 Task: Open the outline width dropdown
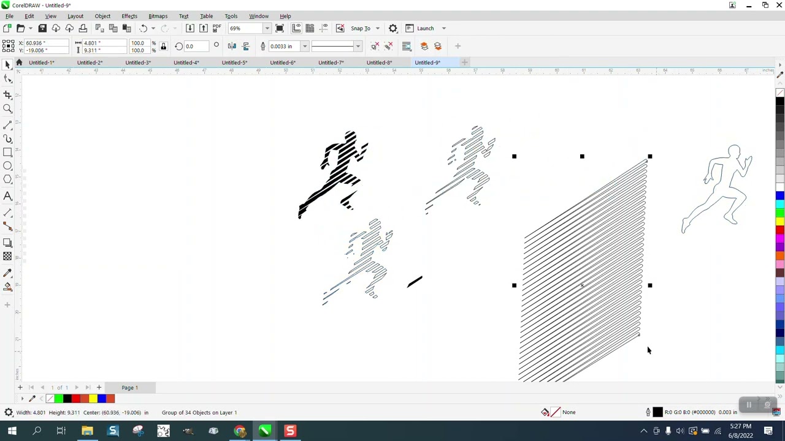pos(304,47)
